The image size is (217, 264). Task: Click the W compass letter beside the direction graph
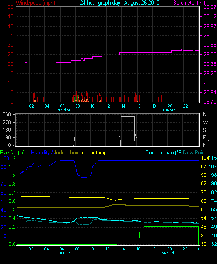pyautogui.click(x=205, y=122)
